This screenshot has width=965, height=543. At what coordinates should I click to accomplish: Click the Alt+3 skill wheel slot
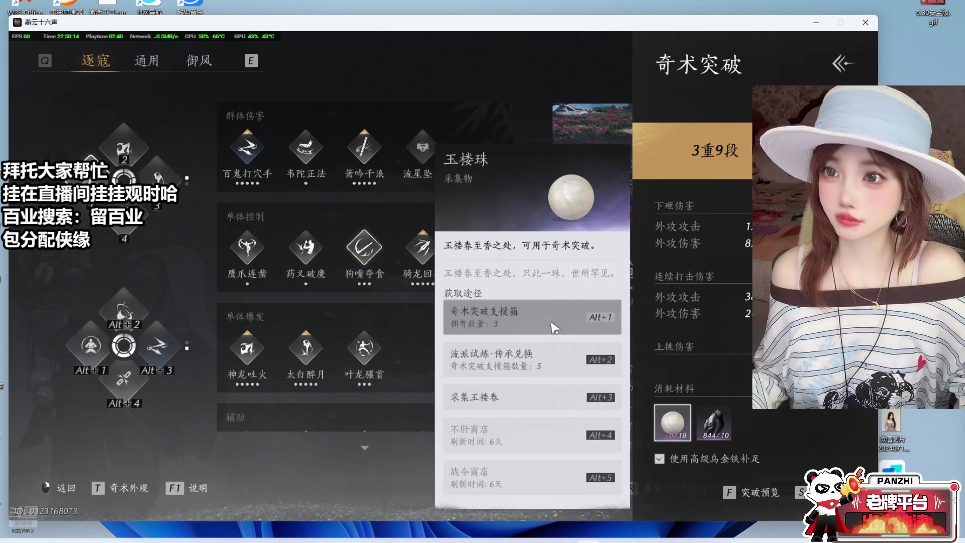click(156, 346)
